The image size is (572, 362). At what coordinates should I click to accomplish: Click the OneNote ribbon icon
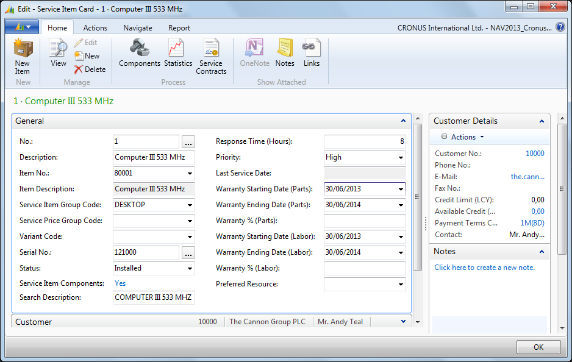point(255,53)
